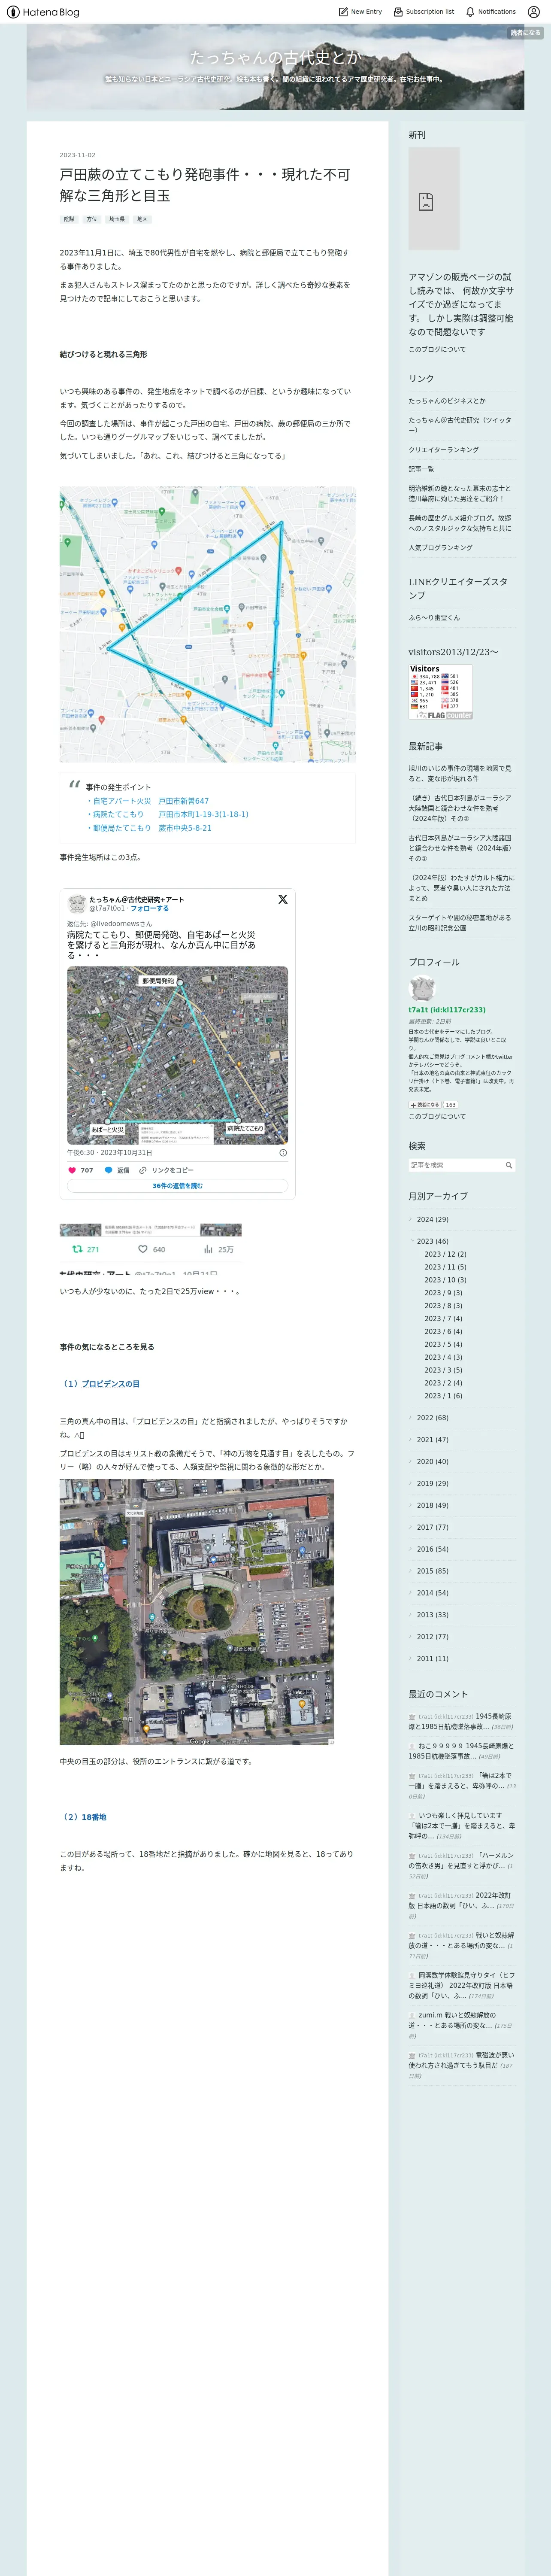The height and width of the screenshot is (2576, 551).
Task: Select the 地図 category tag
Action: click(143, 219)
